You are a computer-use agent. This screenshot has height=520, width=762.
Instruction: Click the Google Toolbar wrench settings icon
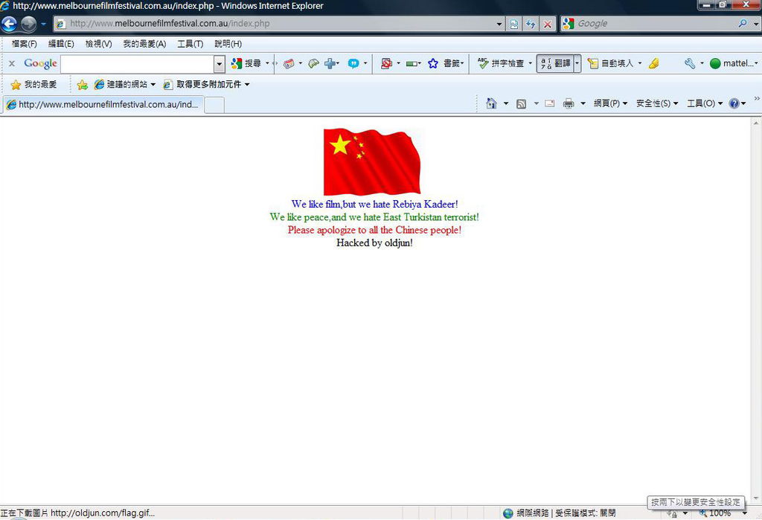(690, 63)
